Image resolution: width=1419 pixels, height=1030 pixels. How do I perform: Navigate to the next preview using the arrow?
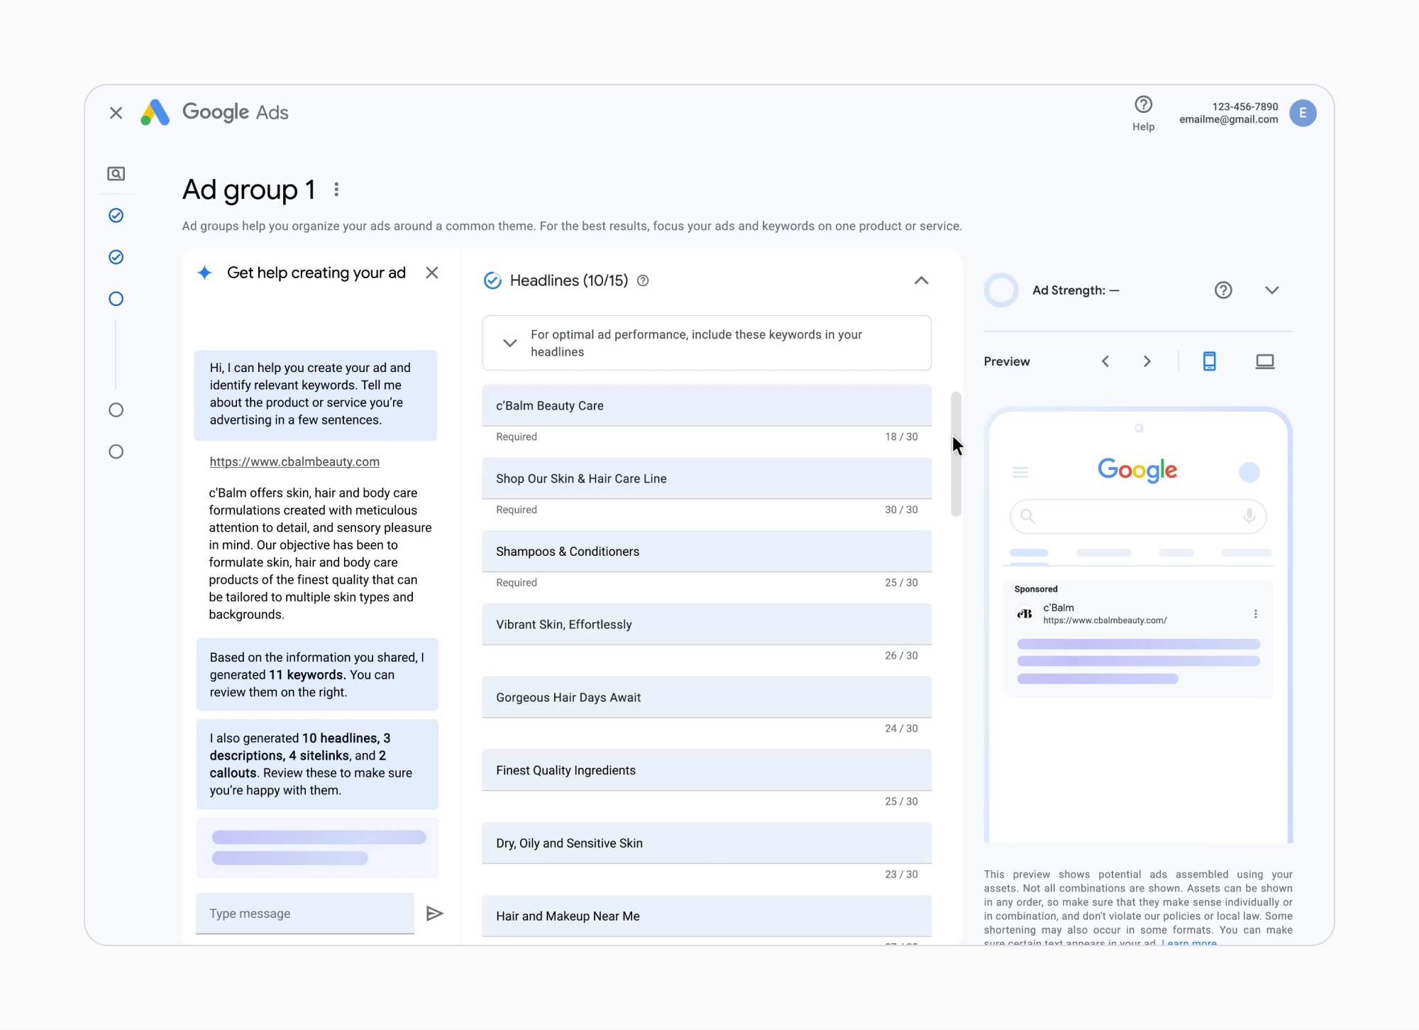(1147, 361)
